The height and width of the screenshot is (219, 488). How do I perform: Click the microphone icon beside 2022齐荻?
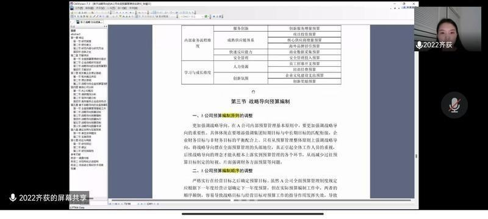pyautogui.click(x=419, y=45)
